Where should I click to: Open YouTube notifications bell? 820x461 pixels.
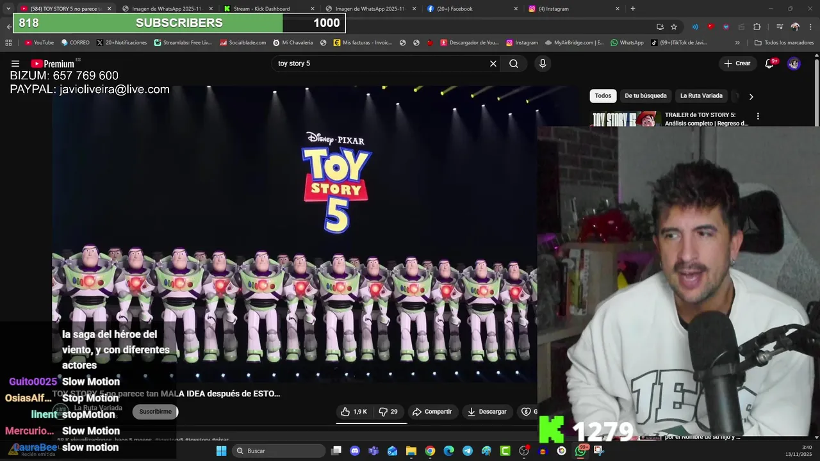coord(770,63)
